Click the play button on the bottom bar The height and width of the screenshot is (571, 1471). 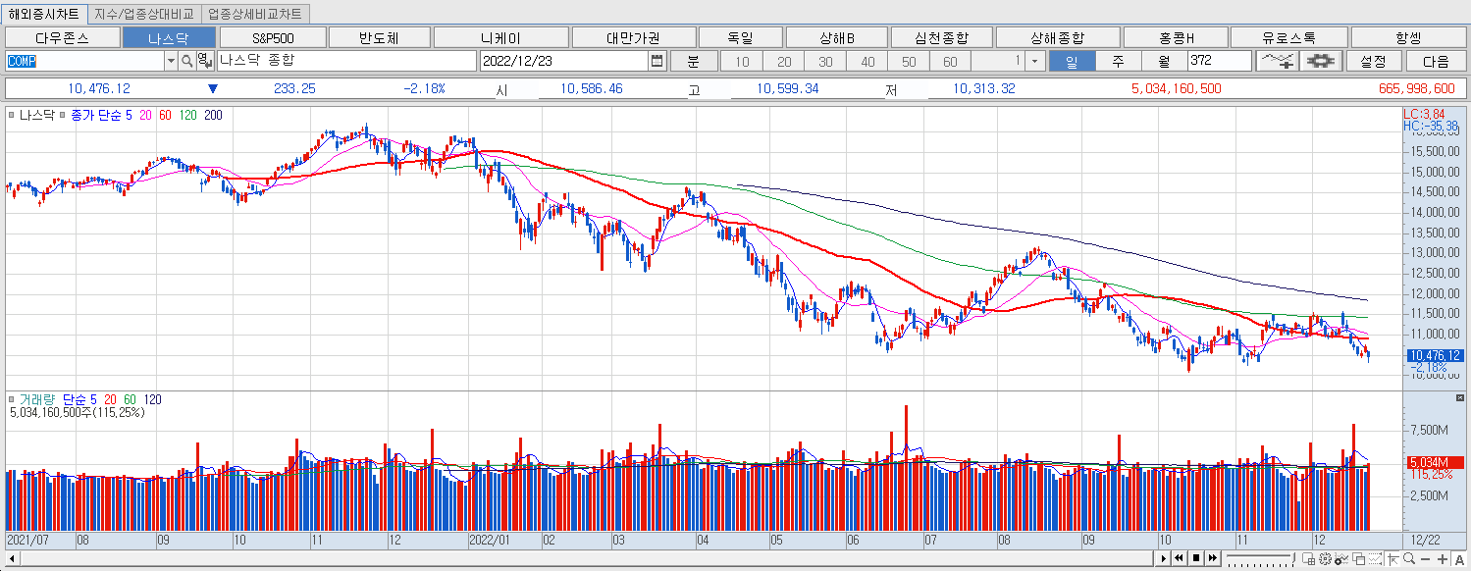tap(1164, 558)
